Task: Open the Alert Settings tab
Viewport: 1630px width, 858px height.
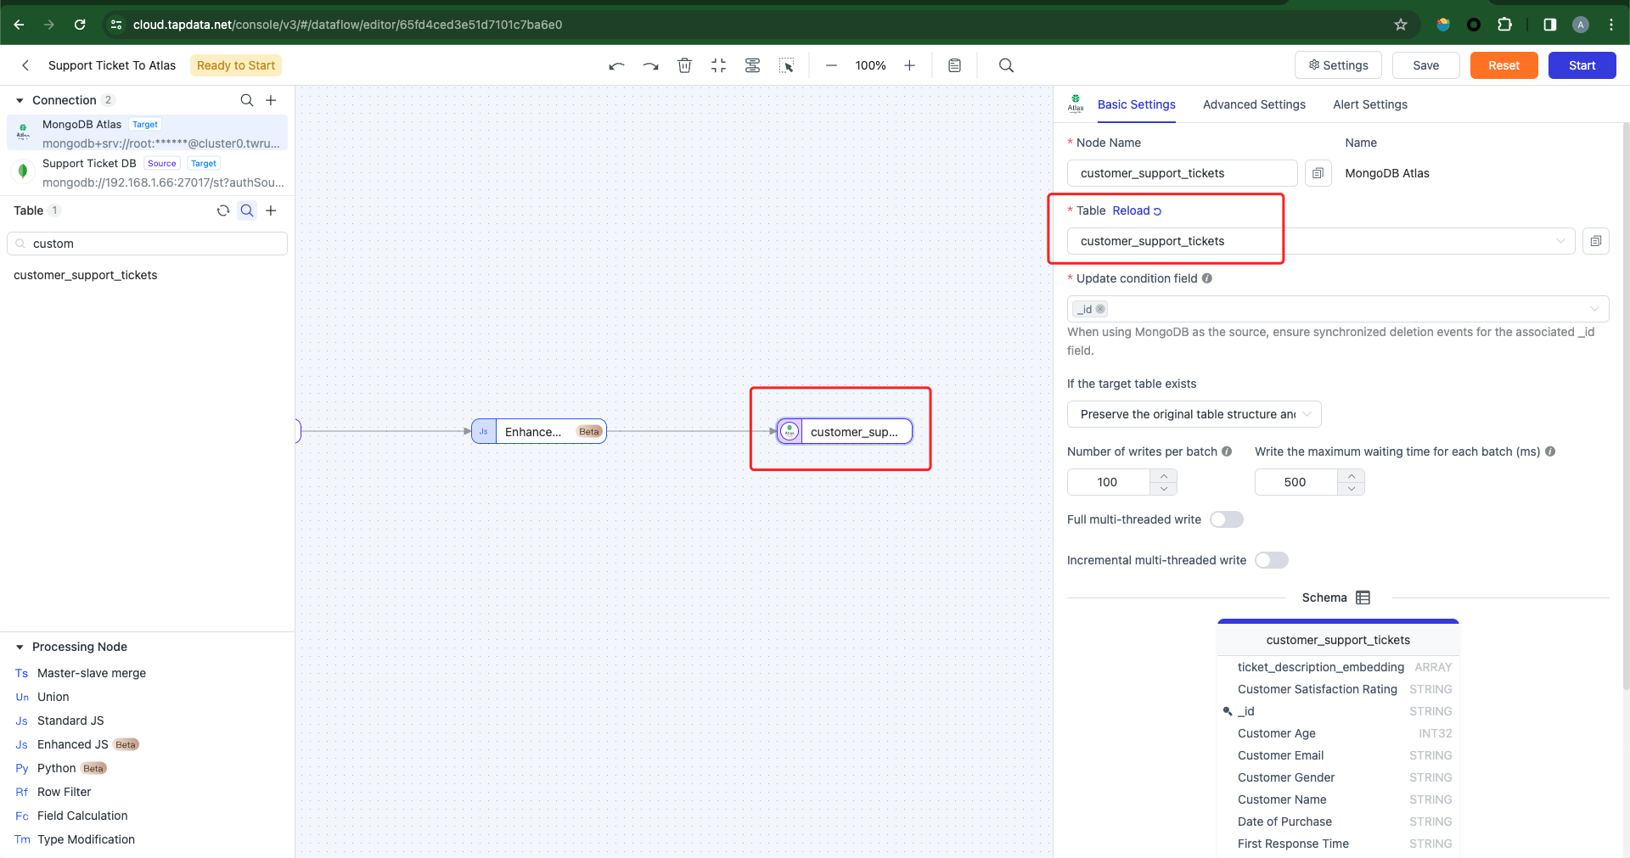Action: [x=1370, y=104]
